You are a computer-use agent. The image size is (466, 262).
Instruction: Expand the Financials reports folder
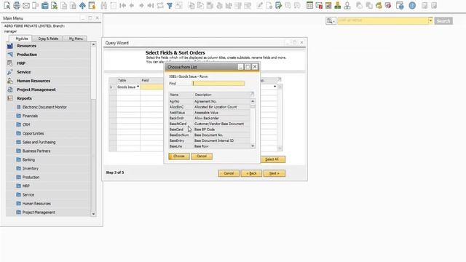tap(30, 116)
